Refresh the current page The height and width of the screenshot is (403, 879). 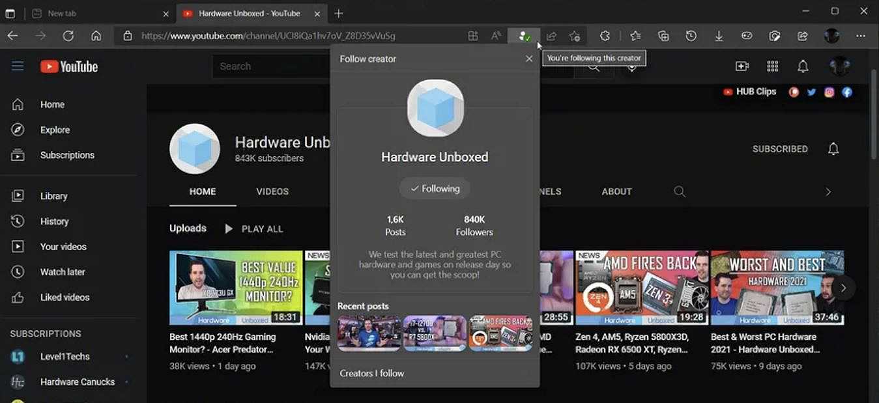(x=68, y=36)
